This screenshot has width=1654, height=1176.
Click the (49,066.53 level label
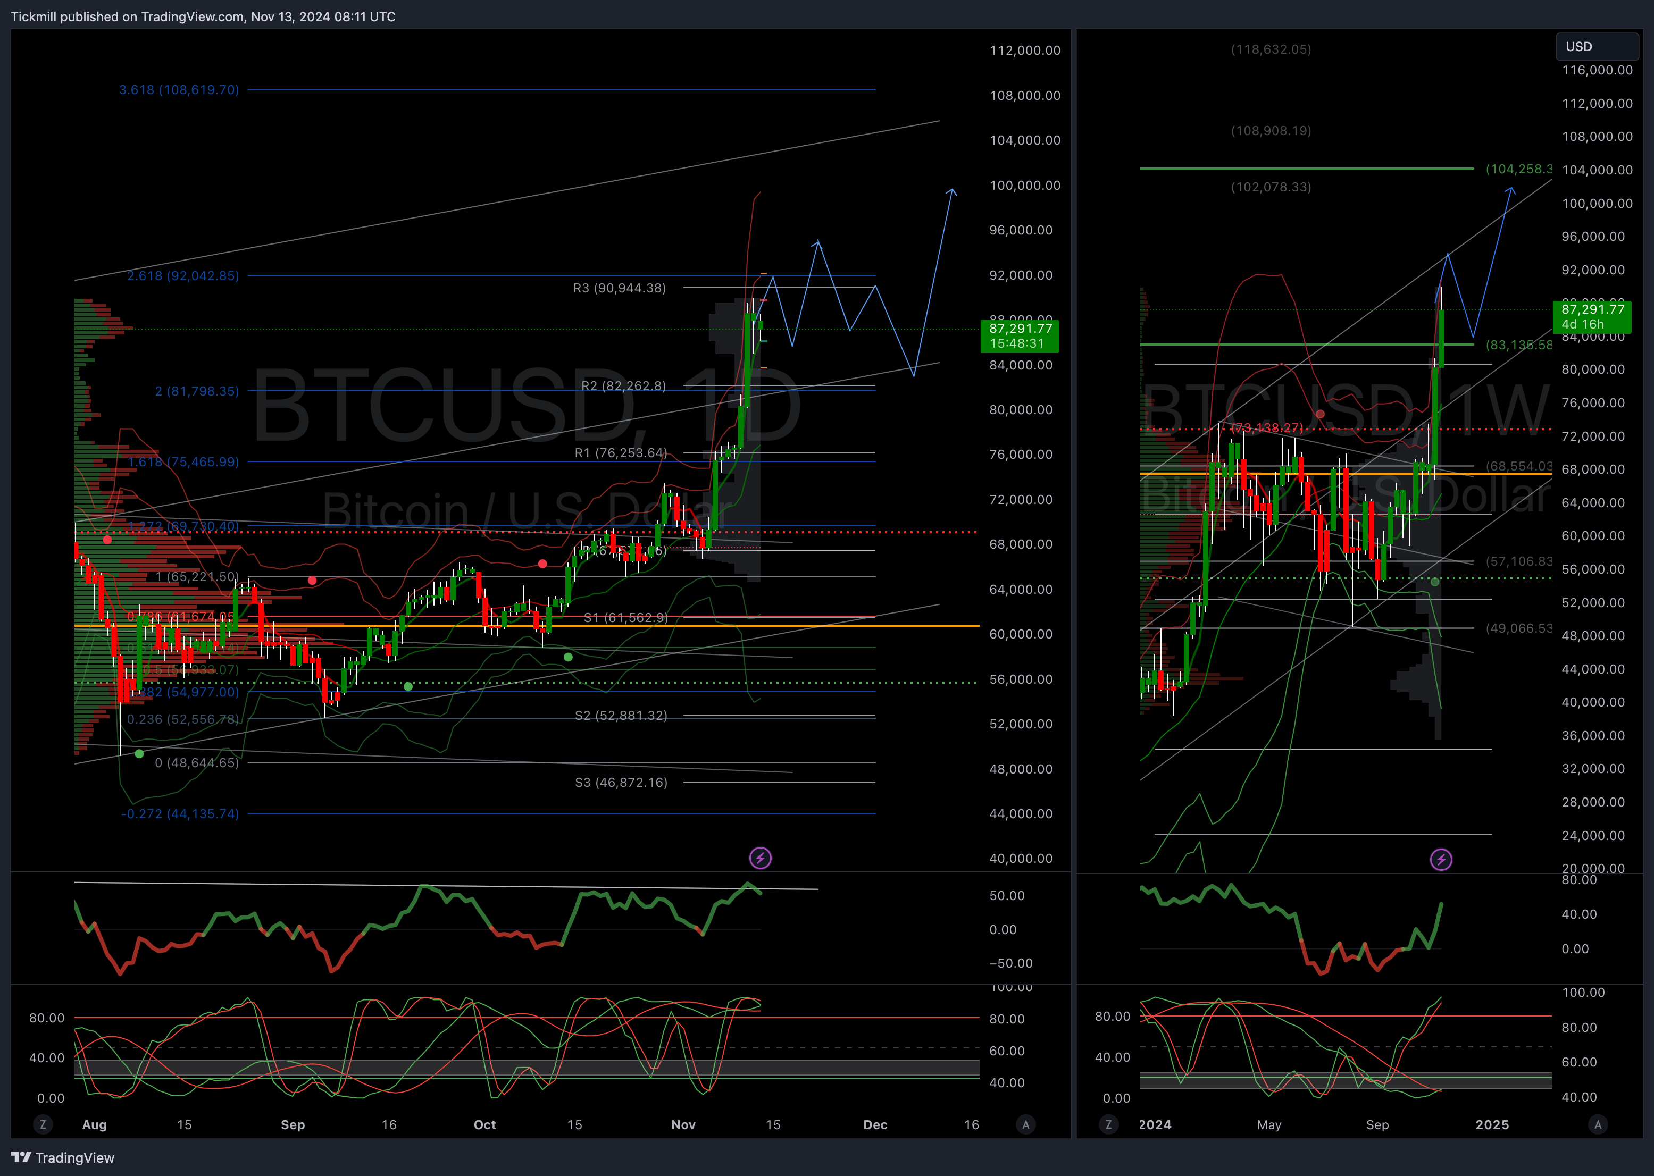1518,628
